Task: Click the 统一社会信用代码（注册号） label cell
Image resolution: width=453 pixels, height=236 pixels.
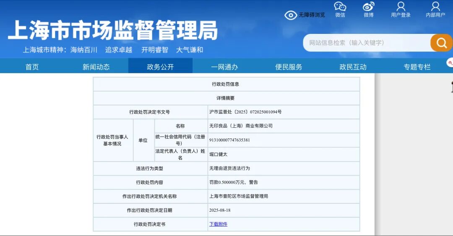Action: pos(180,140)
